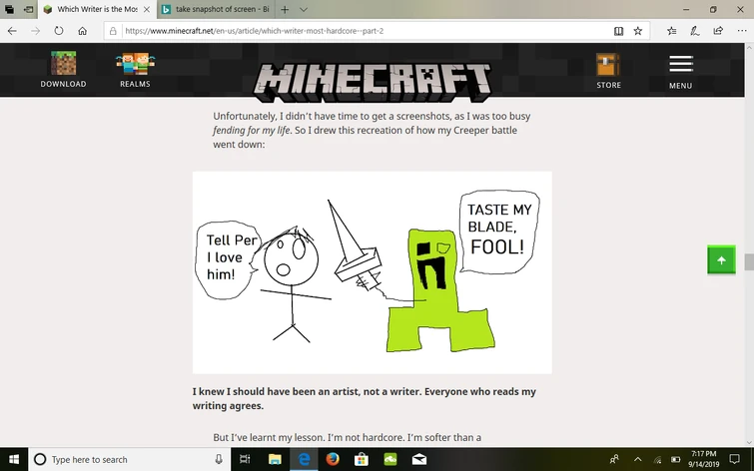Click the padlock site security icon

point(113,31)
